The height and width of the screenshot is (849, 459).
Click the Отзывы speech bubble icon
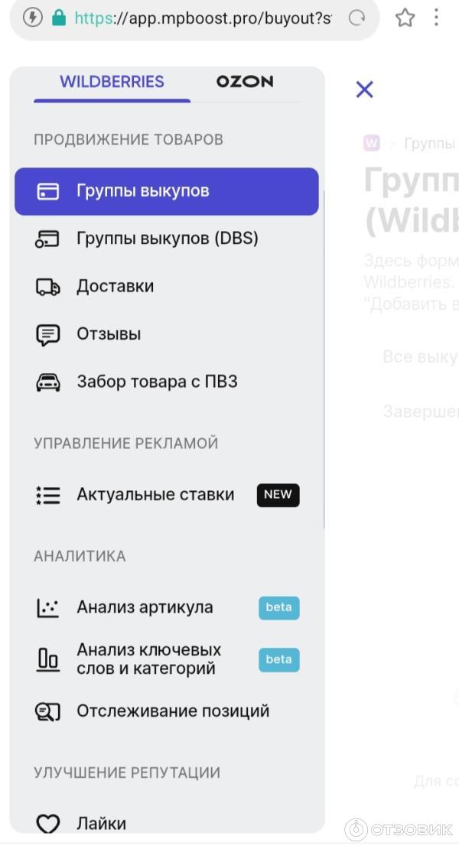47,335
